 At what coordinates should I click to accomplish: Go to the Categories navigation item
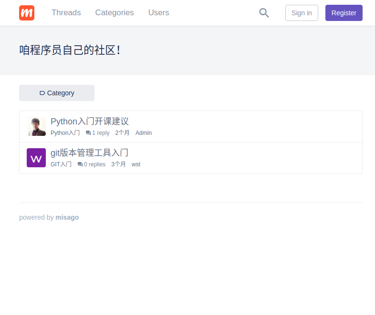click(115, 13)
